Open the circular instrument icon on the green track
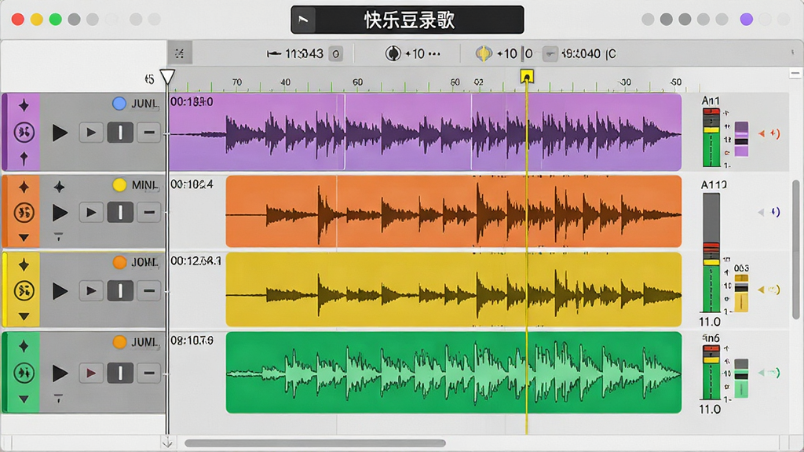Image resolution: width=804 pixels, height=452 pixels. coord(24,373)
